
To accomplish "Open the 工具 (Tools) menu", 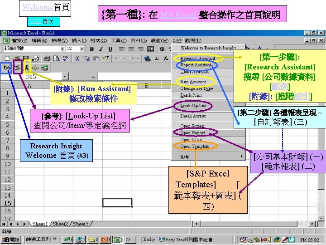I will tap(119, 40).
